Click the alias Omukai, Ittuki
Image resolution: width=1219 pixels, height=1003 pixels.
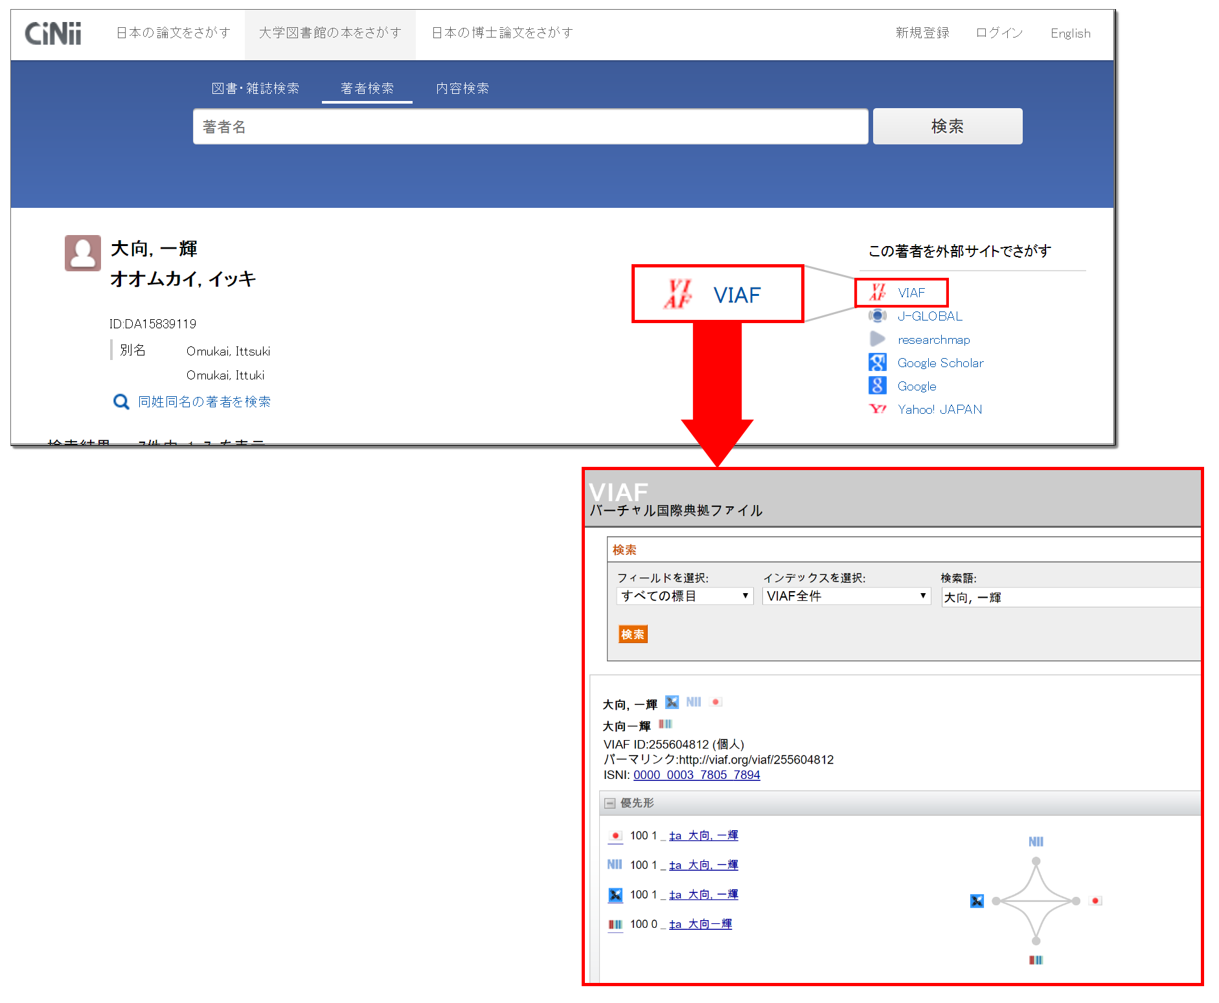click(x=225, y=375)
